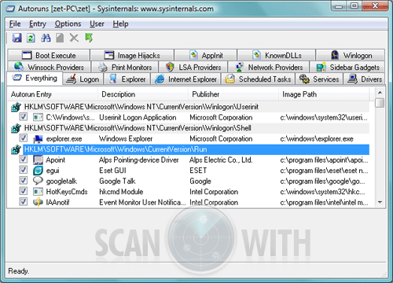Uncheck the HotKeysCmds entry checkbox
Image resolution: width=393 pixels, height=283 pixels.
click(x=24, y=191)
